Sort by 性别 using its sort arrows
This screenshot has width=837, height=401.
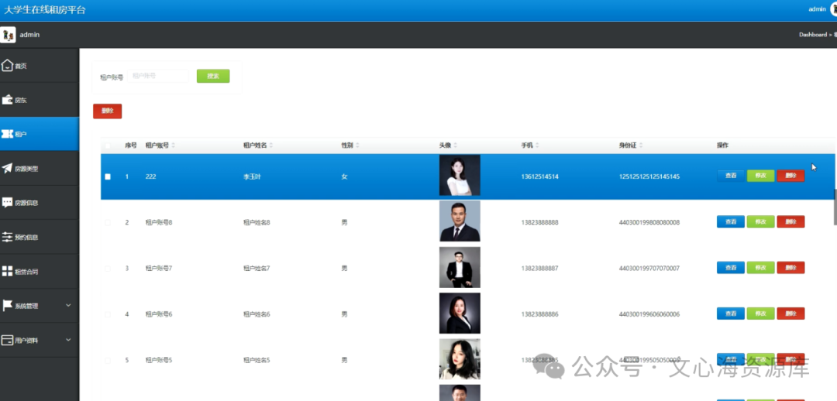[357, 145]
